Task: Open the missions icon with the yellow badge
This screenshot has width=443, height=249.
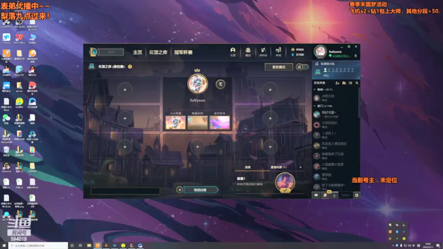Action: [325, 195]
